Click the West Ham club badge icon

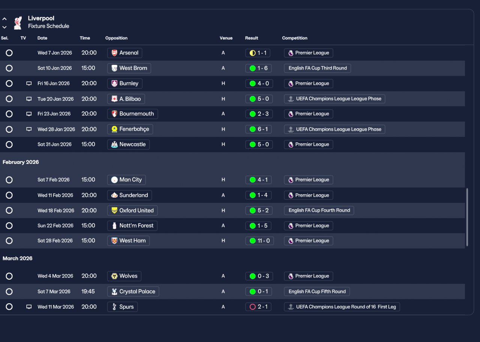tap(114, 241)
